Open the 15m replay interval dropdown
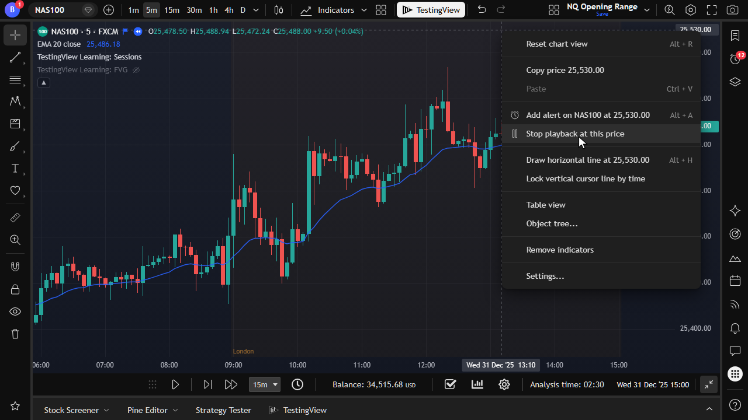 click(265, 384)
